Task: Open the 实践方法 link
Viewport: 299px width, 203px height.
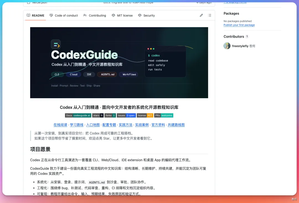Action: click(x=125, y=125)
